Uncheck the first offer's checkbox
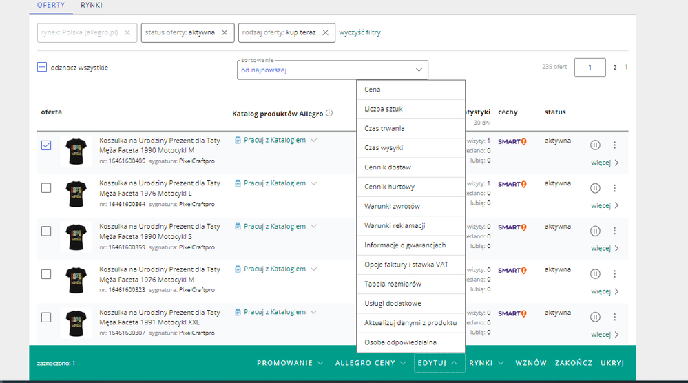 46,145
